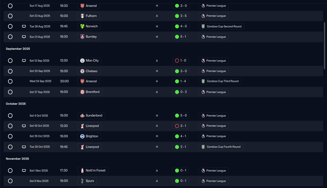This screenshot has height=188, width=327.
Task: Select the radio circle for Sat 4 Oct Sunderland
Action: point(10,116)
